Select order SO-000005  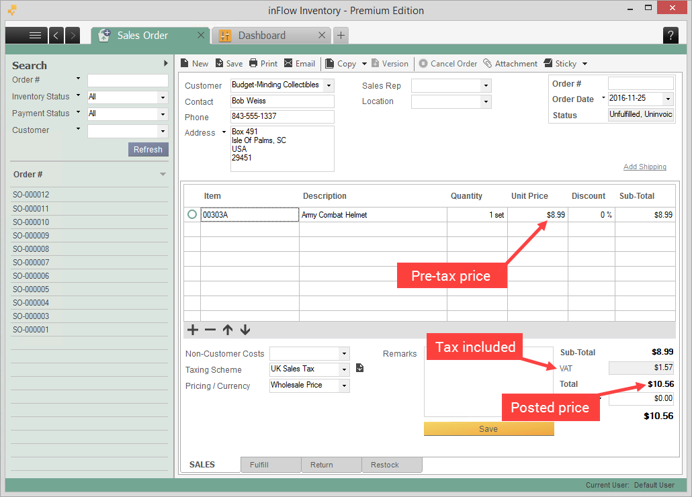89,289
